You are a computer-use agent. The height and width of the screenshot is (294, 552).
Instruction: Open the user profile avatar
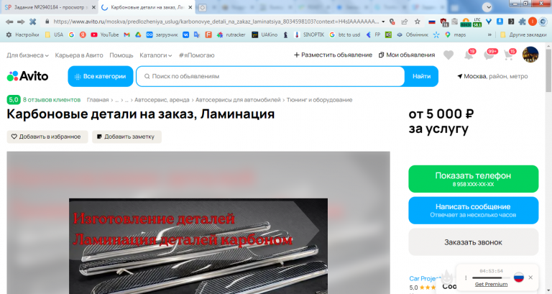530,55
